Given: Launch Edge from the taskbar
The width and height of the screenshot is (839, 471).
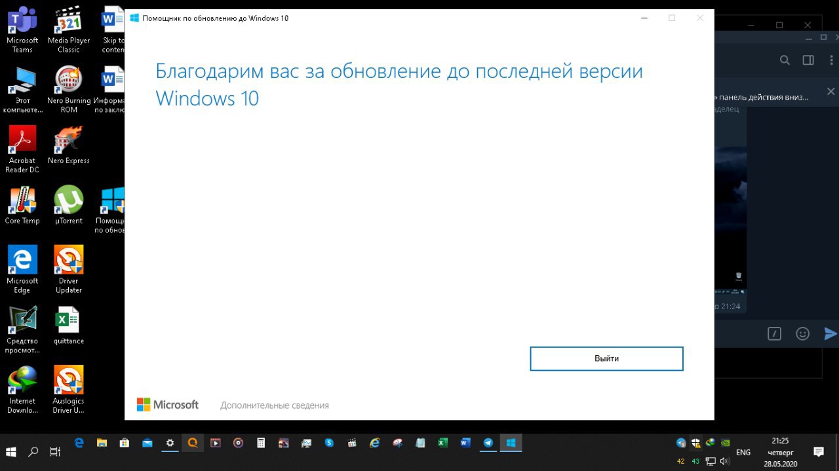Looking at the screenshot, I should [x=79, y=443].
